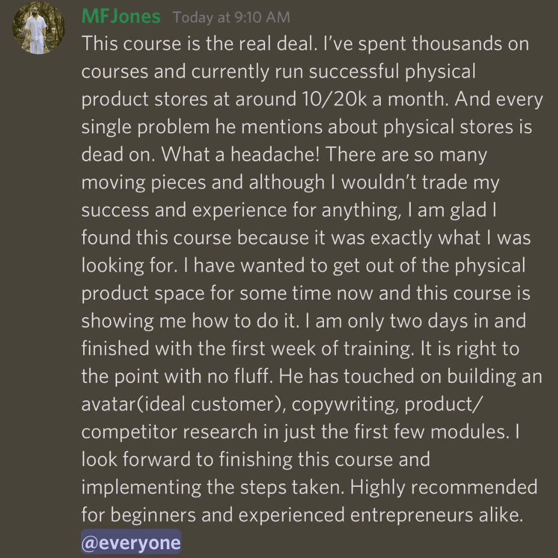Viewport: 558px width, 558px height.
Task: Open MFJones's profile avatar picture
Action: (x=39, y=28)
